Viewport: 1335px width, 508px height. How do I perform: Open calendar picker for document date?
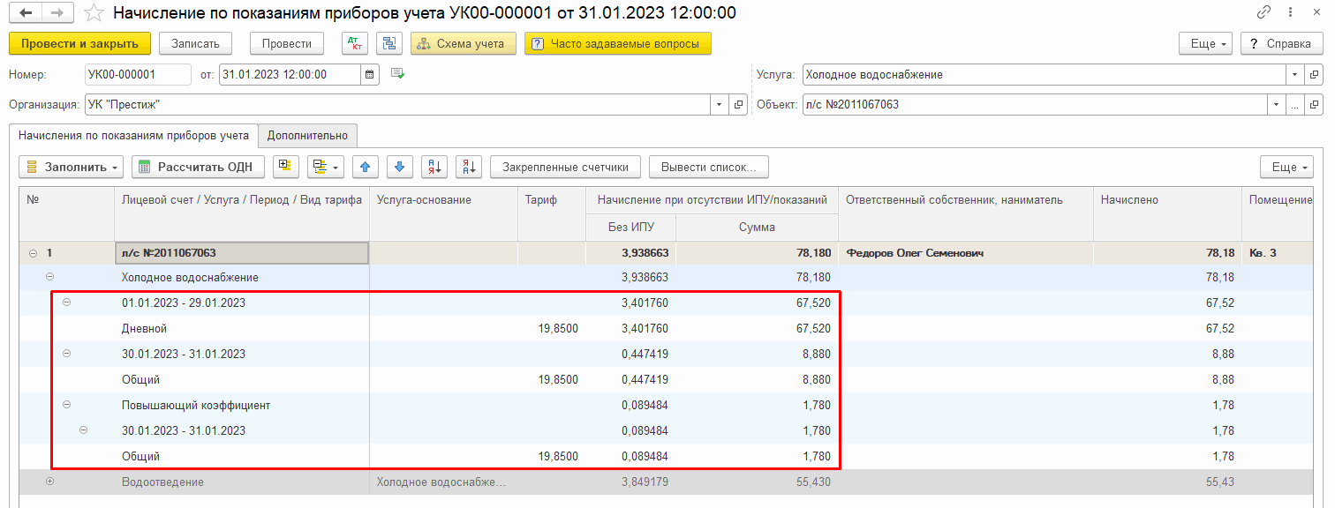pyautogui.click(x=370, y=75)
